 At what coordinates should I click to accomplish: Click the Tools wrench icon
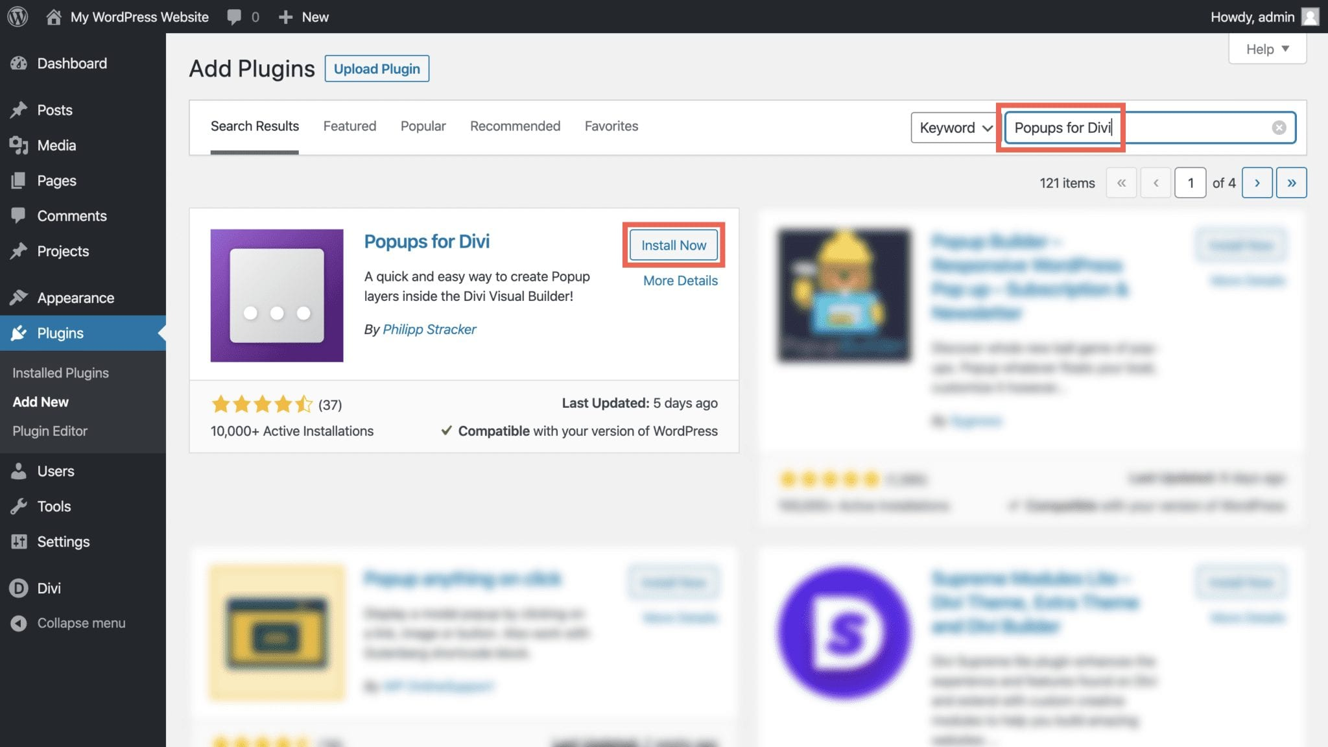(x=19, y=506)
